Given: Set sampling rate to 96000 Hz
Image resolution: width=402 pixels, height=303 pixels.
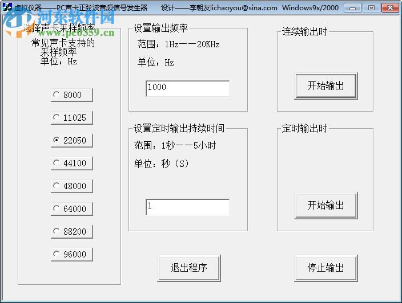Looking at the screenshot, I should [x=72, y=255].
